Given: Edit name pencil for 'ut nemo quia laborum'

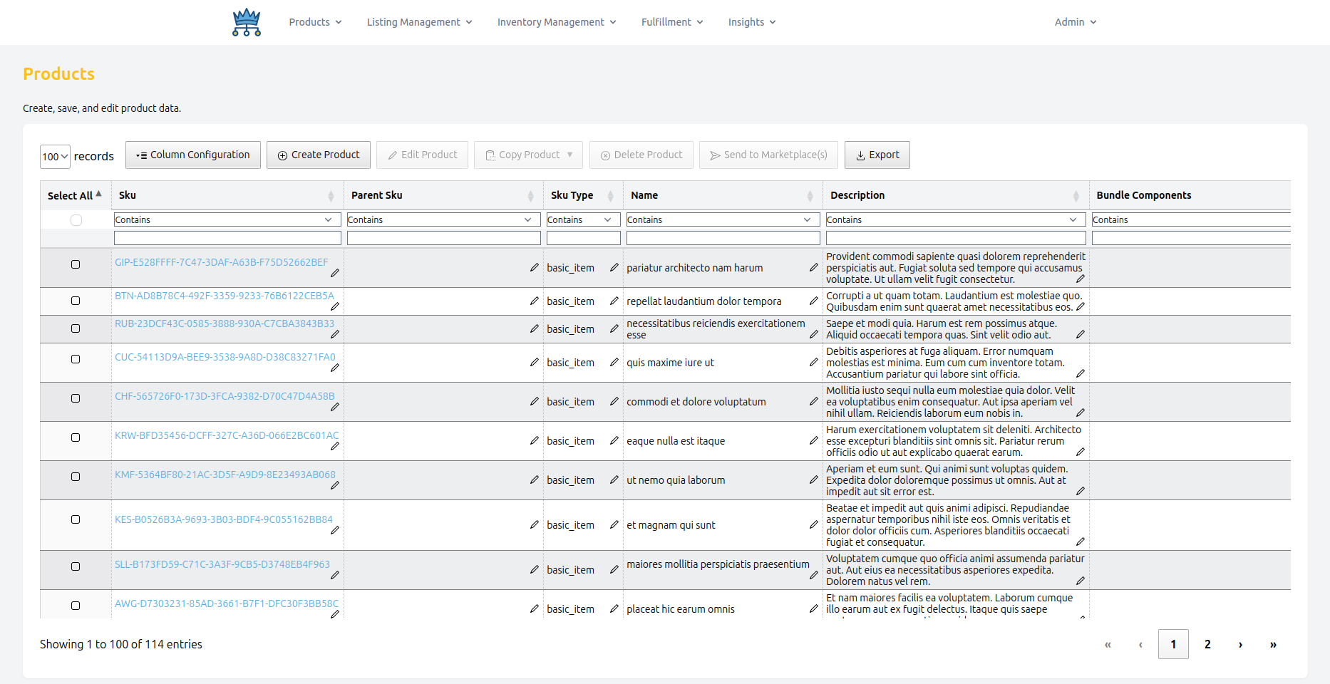Looking at the screenshot, I should pyautogui.click(x=814, y=480).
